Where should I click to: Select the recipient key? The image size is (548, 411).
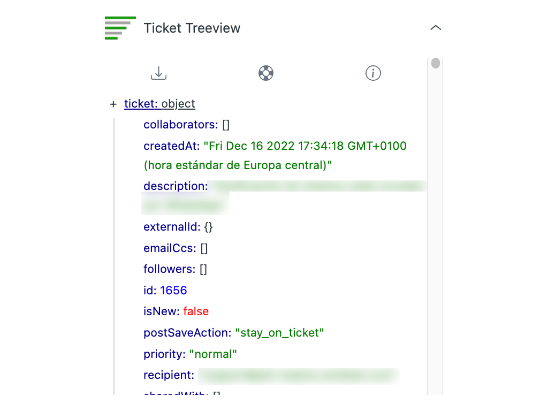pyautogui.click(x=169, y=375)
